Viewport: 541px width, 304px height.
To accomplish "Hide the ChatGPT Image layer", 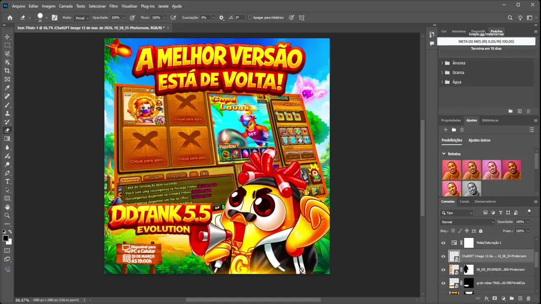I will point(443,256).
